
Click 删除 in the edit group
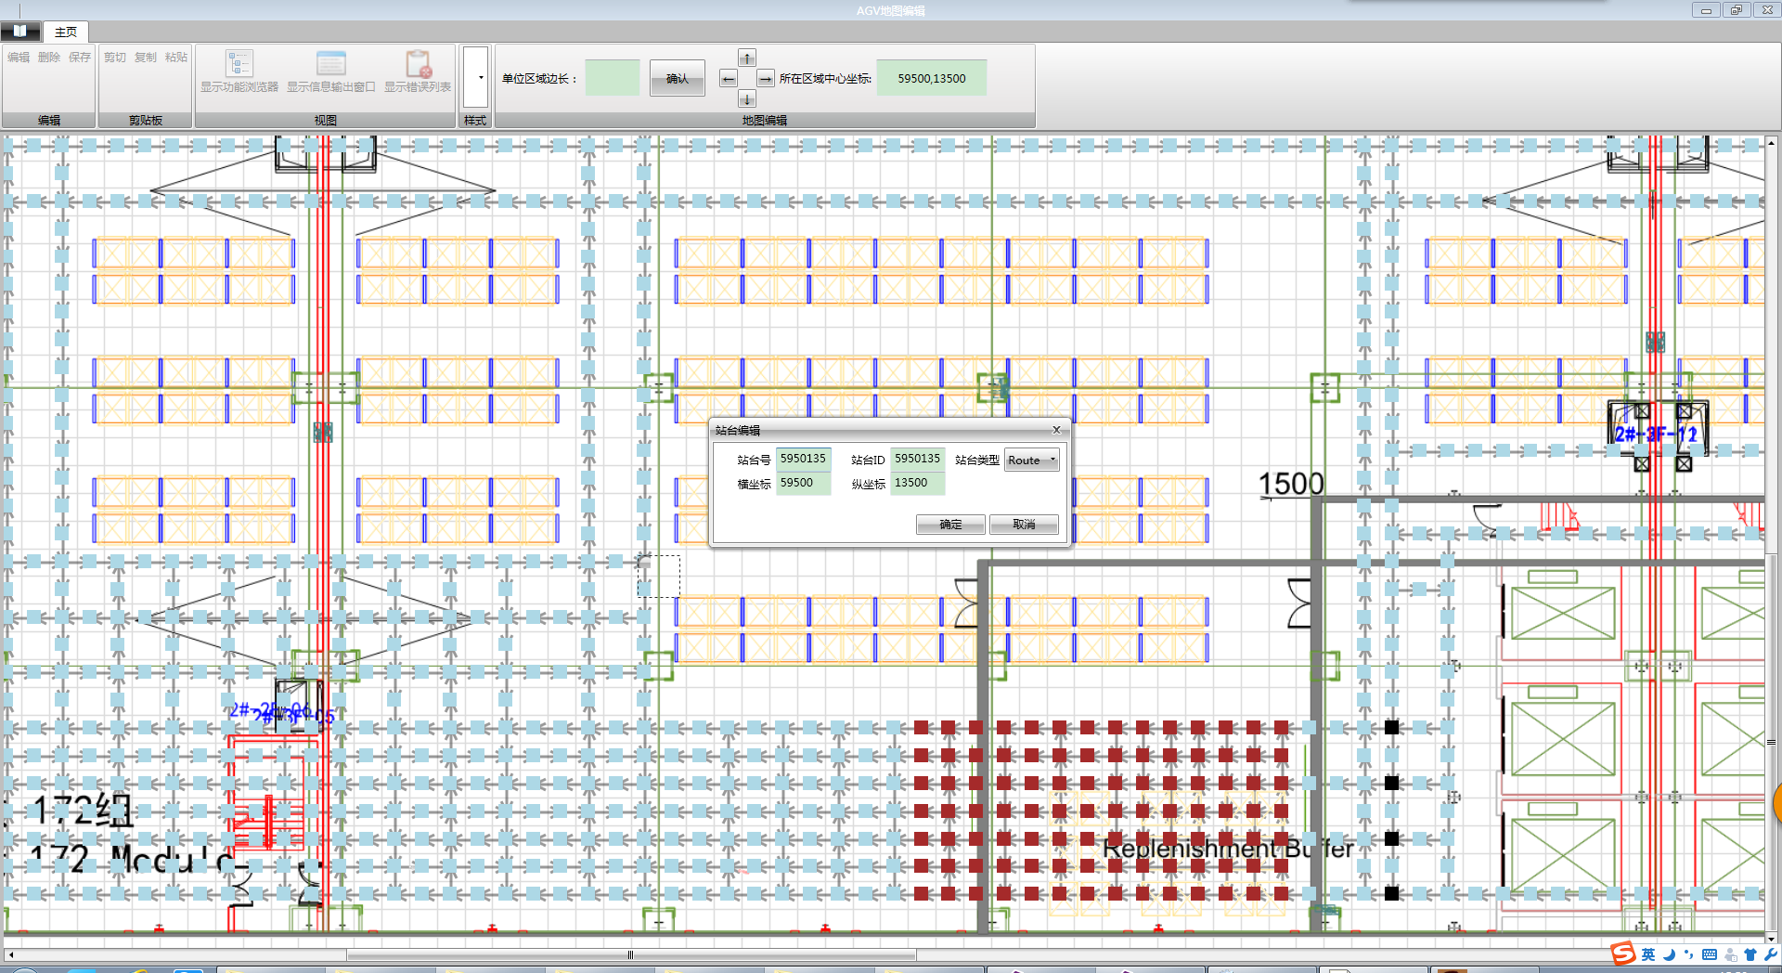click(49, 58)
